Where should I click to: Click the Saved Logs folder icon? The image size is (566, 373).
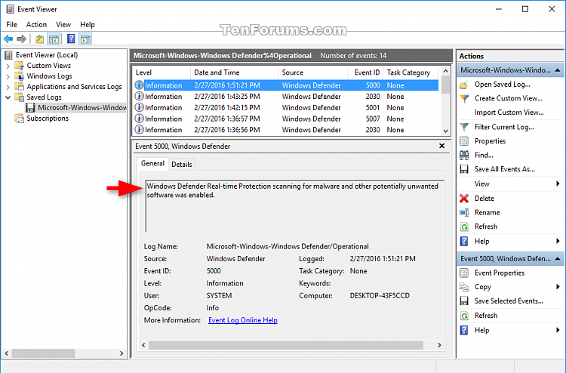click(x=19, y=97)
